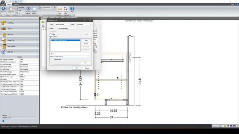
Task: Click the 18.75 dimension in drawing
Action: tap(114, 111)
